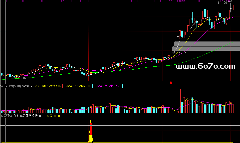Select the 底分强势反转 indicator name label
Viewport: 240px width, 143px height.
(x=9, y=116)
